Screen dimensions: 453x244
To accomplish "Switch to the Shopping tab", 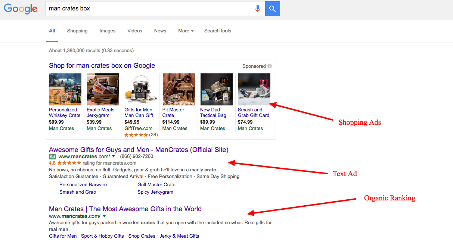I will (x=77, y=31).
